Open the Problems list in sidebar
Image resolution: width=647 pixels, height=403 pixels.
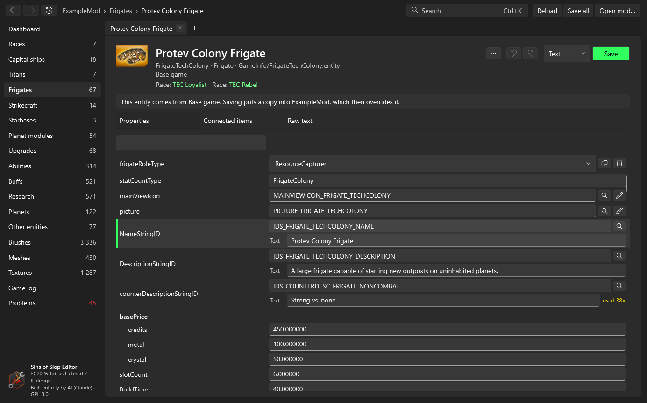[x=52, y=303]
